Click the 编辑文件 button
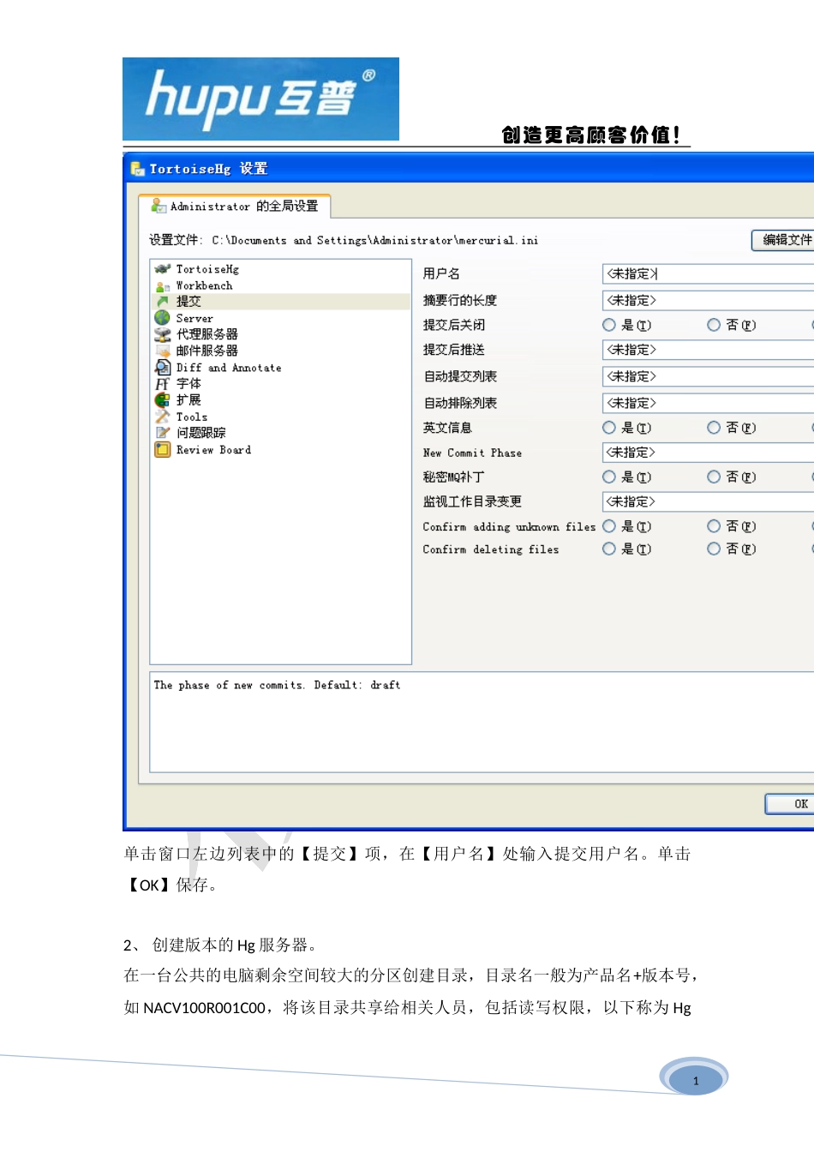The width and height of the screenshot is (814, 1152). [783, 240]
